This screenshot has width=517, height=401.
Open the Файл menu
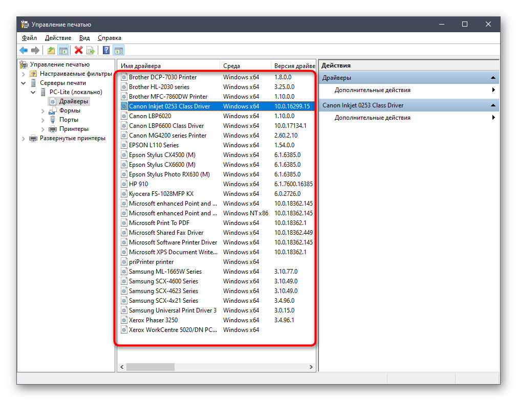click(29, 38)
